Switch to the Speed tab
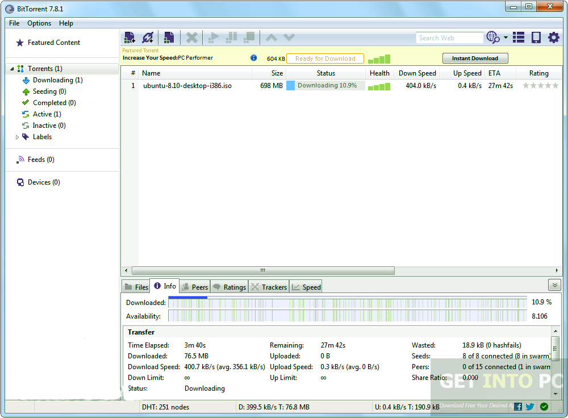 (x=306, y=287)
